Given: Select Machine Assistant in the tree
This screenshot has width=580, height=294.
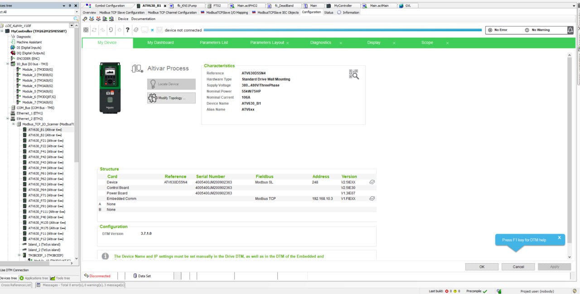Looking at the screenshot, I should [x=29, y=42].
